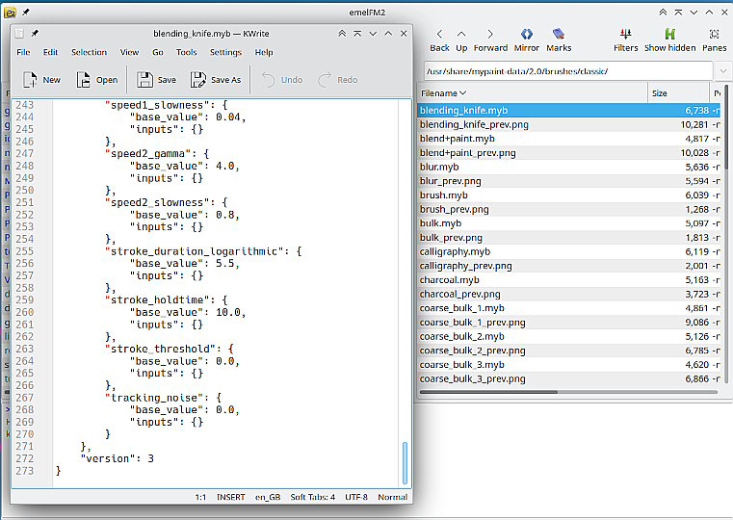Screen dimensions: 733x520
Task: Toggle INSERT mode in status bar
Action: pos(229,497)
